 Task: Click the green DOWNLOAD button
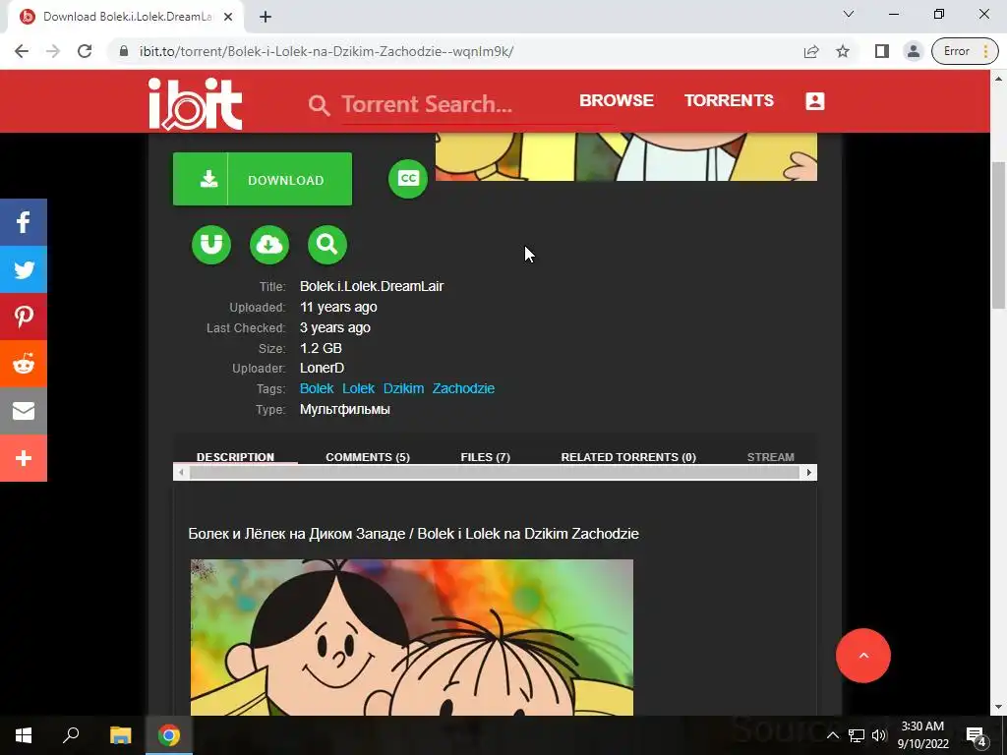pyautogui.click(x=263, y=179)
